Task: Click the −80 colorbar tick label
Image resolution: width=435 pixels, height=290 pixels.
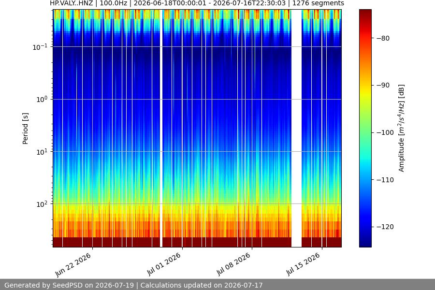Action: click(x=383, y=38)
